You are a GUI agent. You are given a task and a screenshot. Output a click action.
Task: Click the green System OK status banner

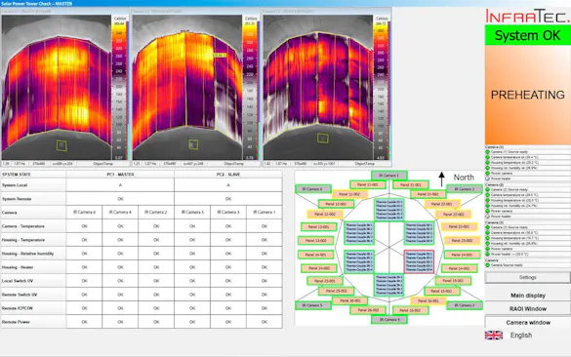pos(528,35)
